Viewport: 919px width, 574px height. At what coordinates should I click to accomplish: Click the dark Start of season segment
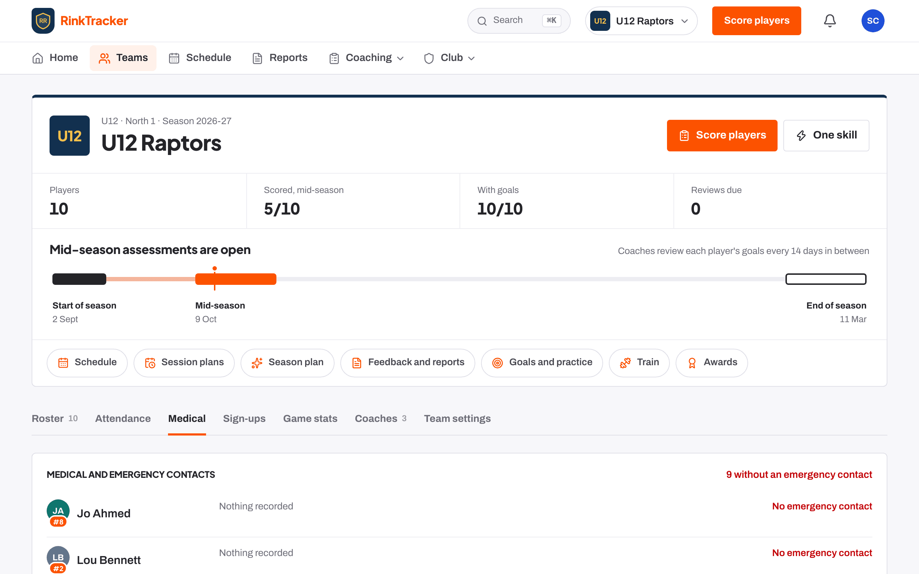pos(79,279)
